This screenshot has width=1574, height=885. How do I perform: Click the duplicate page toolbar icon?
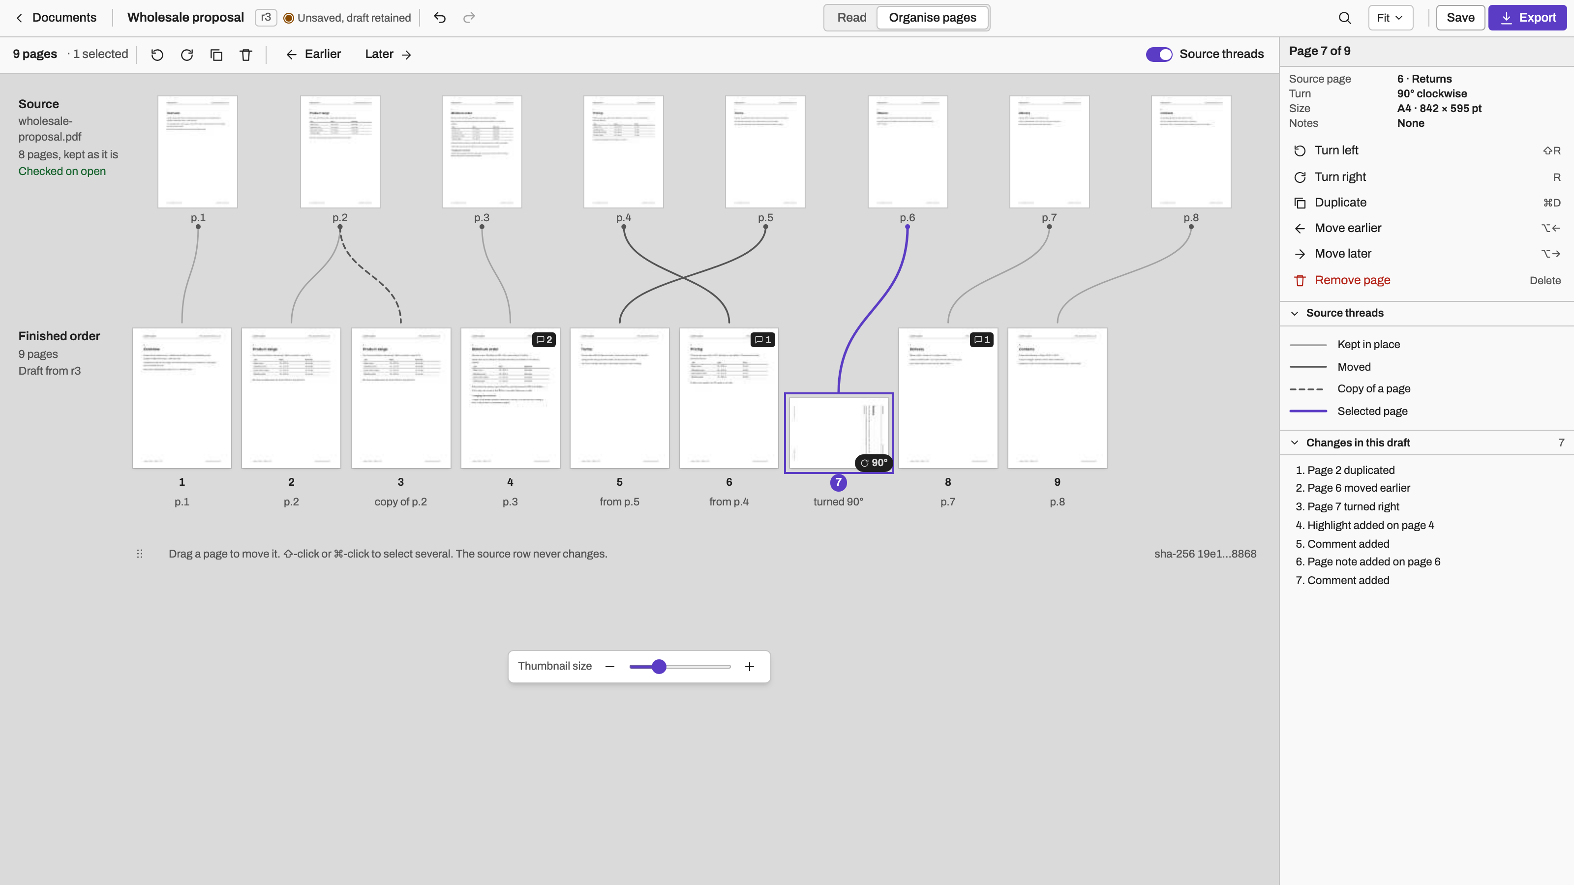click(216, 55)
